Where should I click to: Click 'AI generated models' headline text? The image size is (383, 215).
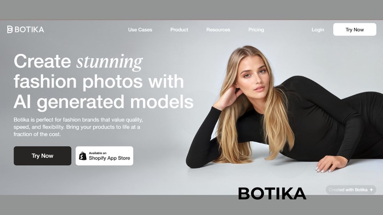pyautogui.click(x=103, y=102)
